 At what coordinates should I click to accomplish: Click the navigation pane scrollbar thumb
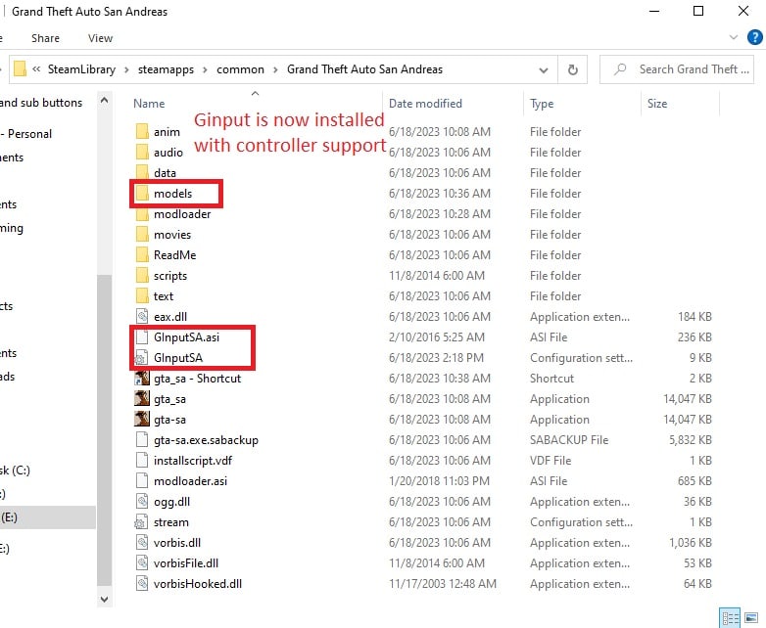[104, 430]
